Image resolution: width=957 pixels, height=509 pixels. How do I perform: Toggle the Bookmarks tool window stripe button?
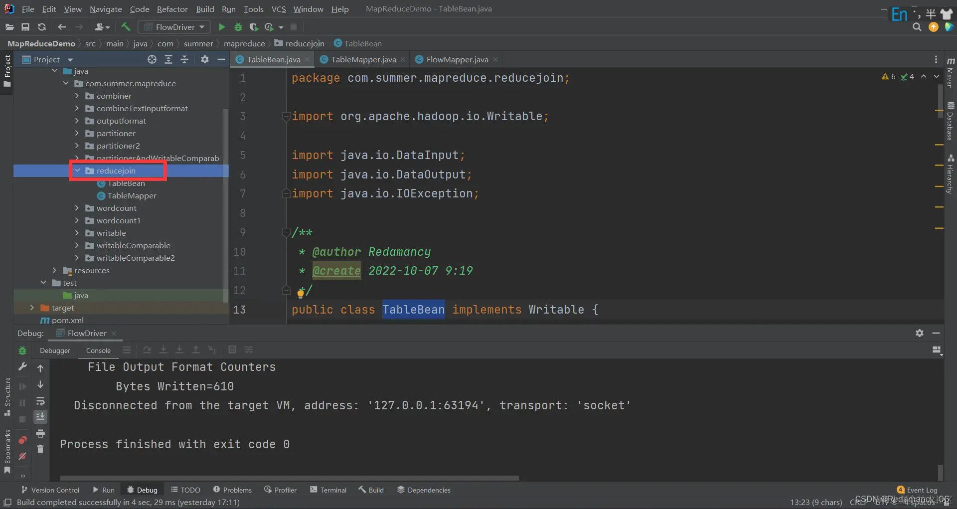click(7, 452)
